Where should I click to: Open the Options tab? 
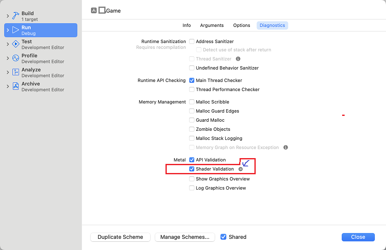242,25
